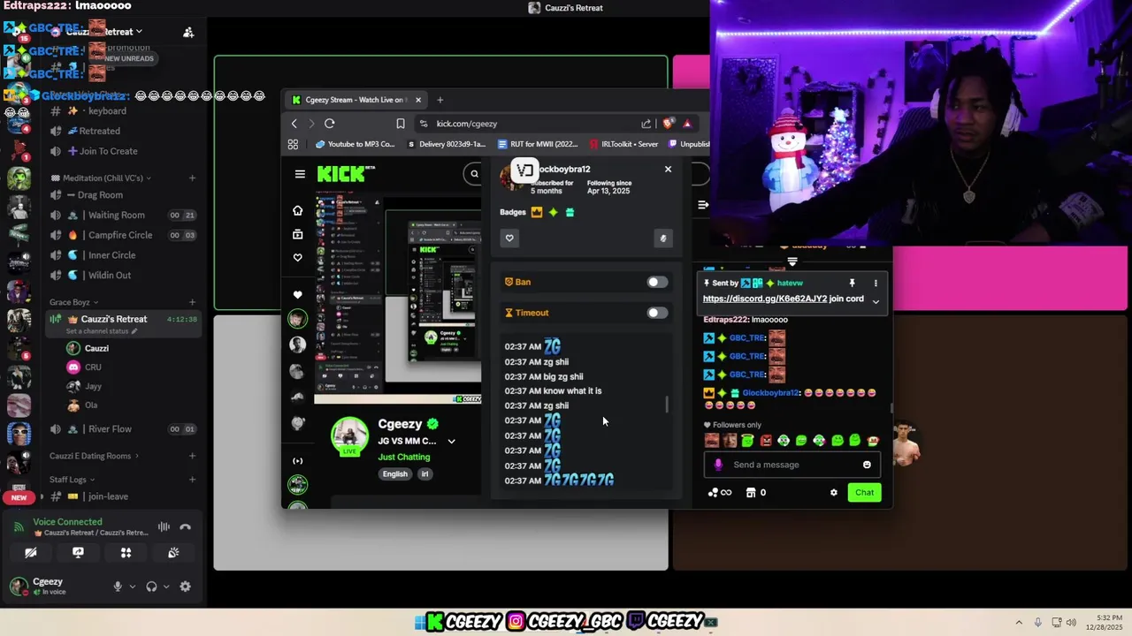This screenshot has height=636, width=1132.
Task: Open microphone input options arrow
Action: [133, 587]
